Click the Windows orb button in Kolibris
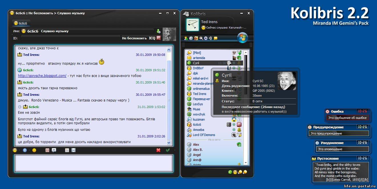 coord(243,37)
